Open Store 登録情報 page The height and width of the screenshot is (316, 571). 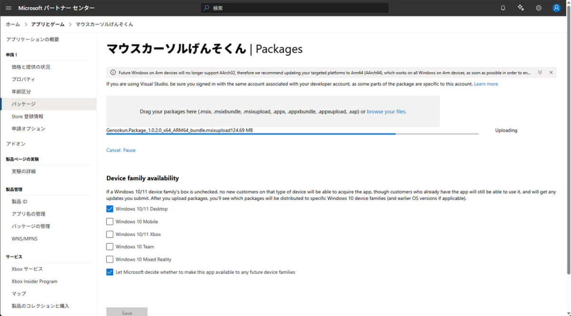(x=28, y=117)
